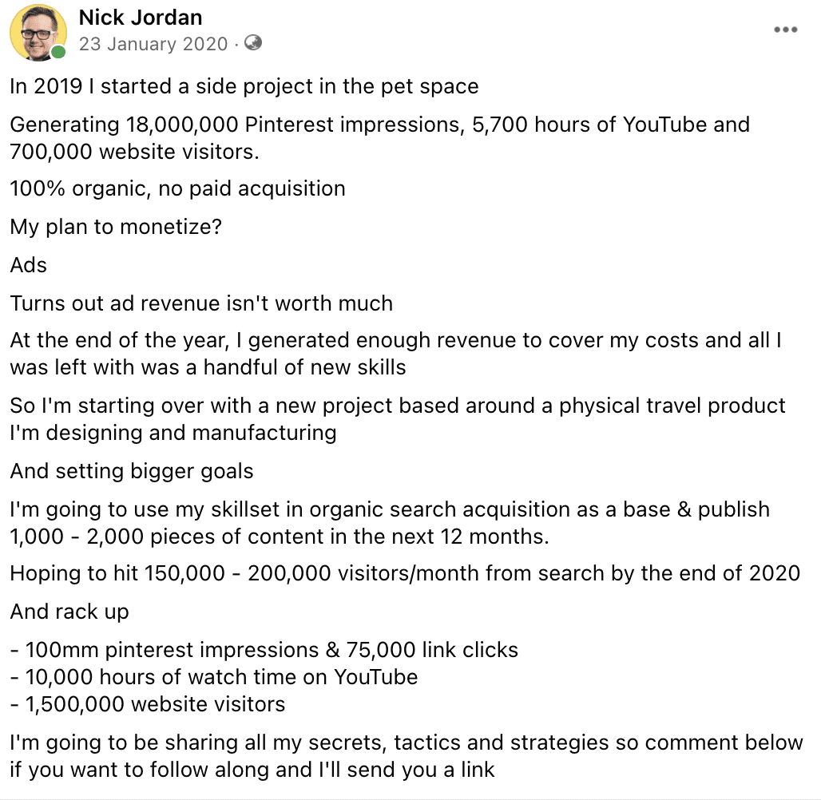Click the 'At the end of the year' paragraph

click(395, 354)
